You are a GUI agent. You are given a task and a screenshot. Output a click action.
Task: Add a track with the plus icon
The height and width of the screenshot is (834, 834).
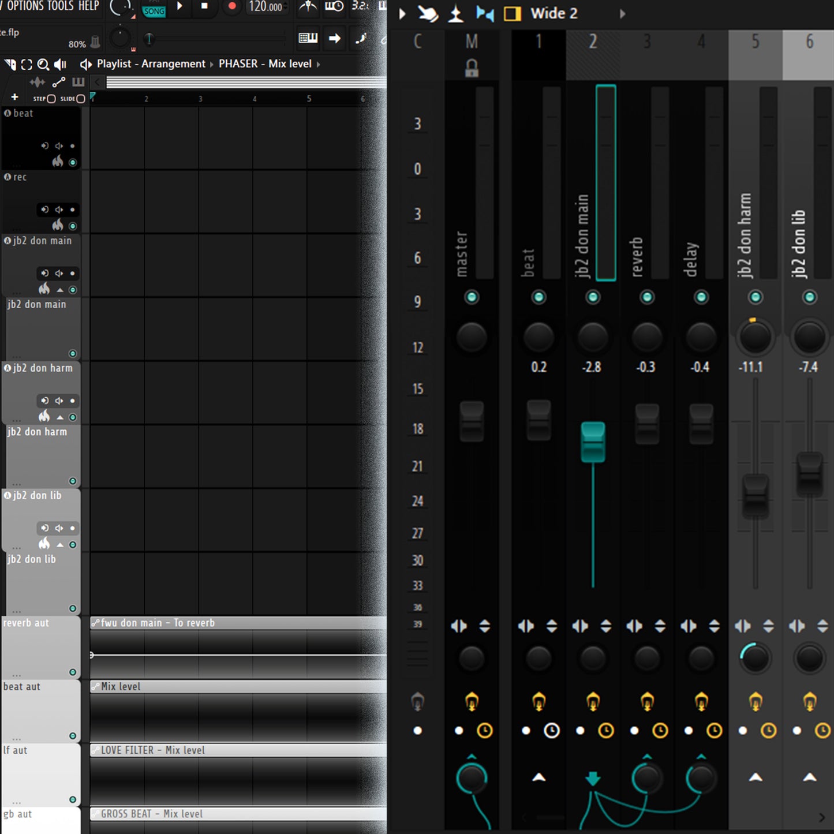click(x=15, y=97)
